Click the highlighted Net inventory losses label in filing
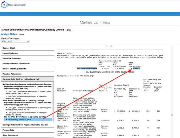 pyautogui.click(x=87, y=68)
